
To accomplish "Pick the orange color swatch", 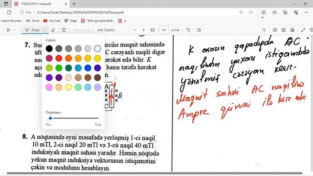I will click(x=68, y=58).
